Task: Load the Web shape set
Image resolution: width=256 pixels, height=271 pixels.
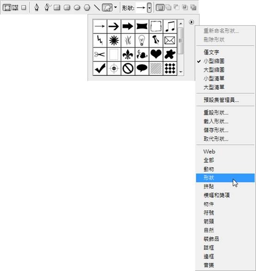Action: [x=209, y=152]
